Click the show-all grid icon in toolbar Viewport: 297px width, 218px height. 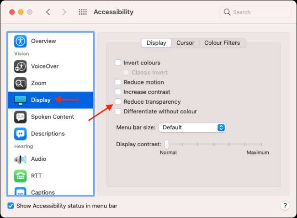pyautogui.click(x=83, y=12)
